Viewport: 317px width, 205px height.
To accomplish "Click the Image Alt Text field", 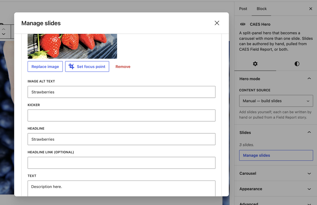I will tap(121, 92).
